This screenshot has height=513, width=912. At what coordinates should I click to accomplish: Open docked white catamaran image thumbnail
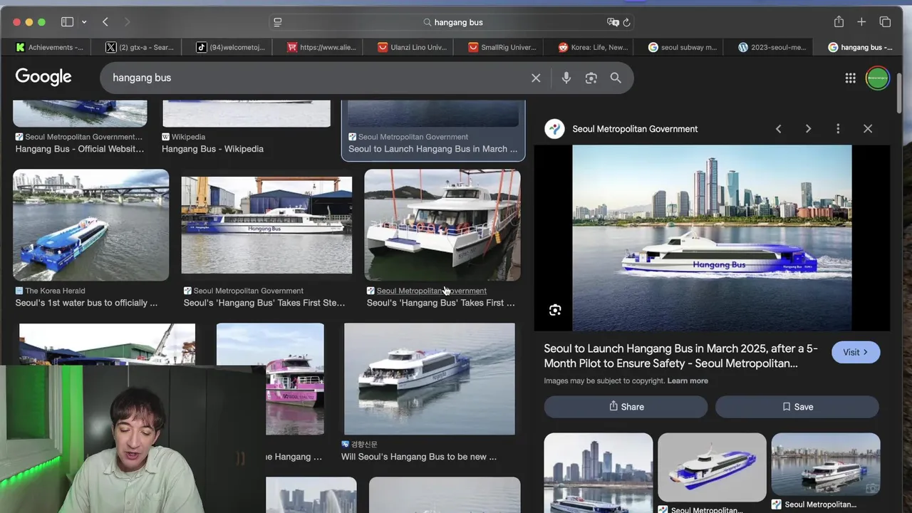tap(442, 225)
